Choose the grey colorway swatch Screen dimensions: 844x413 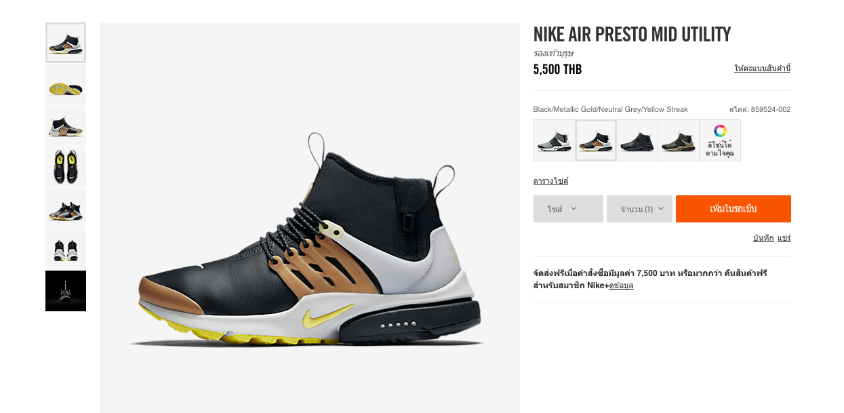click(555, 140)
